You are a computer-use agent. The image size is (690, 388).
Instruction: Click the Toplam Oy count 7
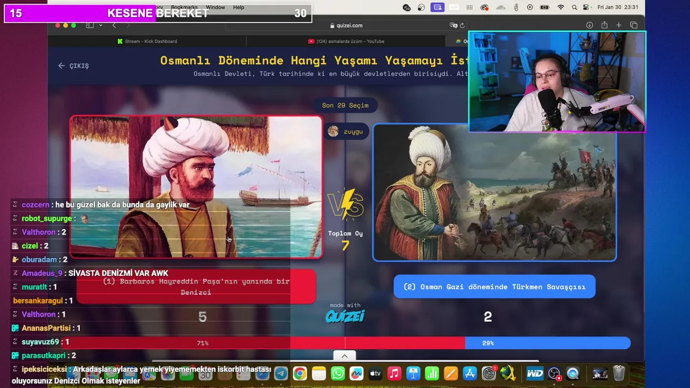click(346, 246)
